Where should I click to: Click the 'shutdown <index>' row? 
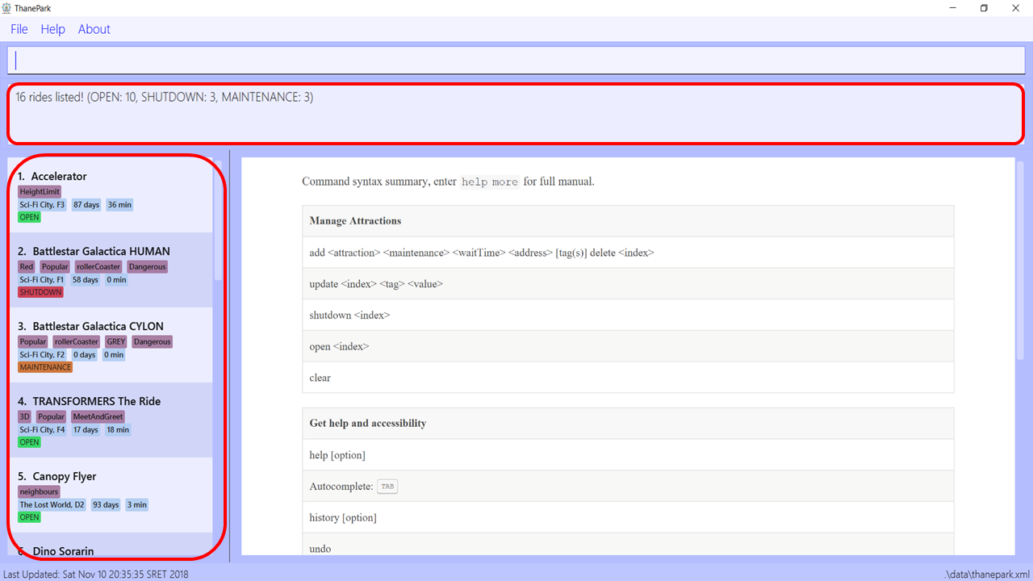coord(628,316)
